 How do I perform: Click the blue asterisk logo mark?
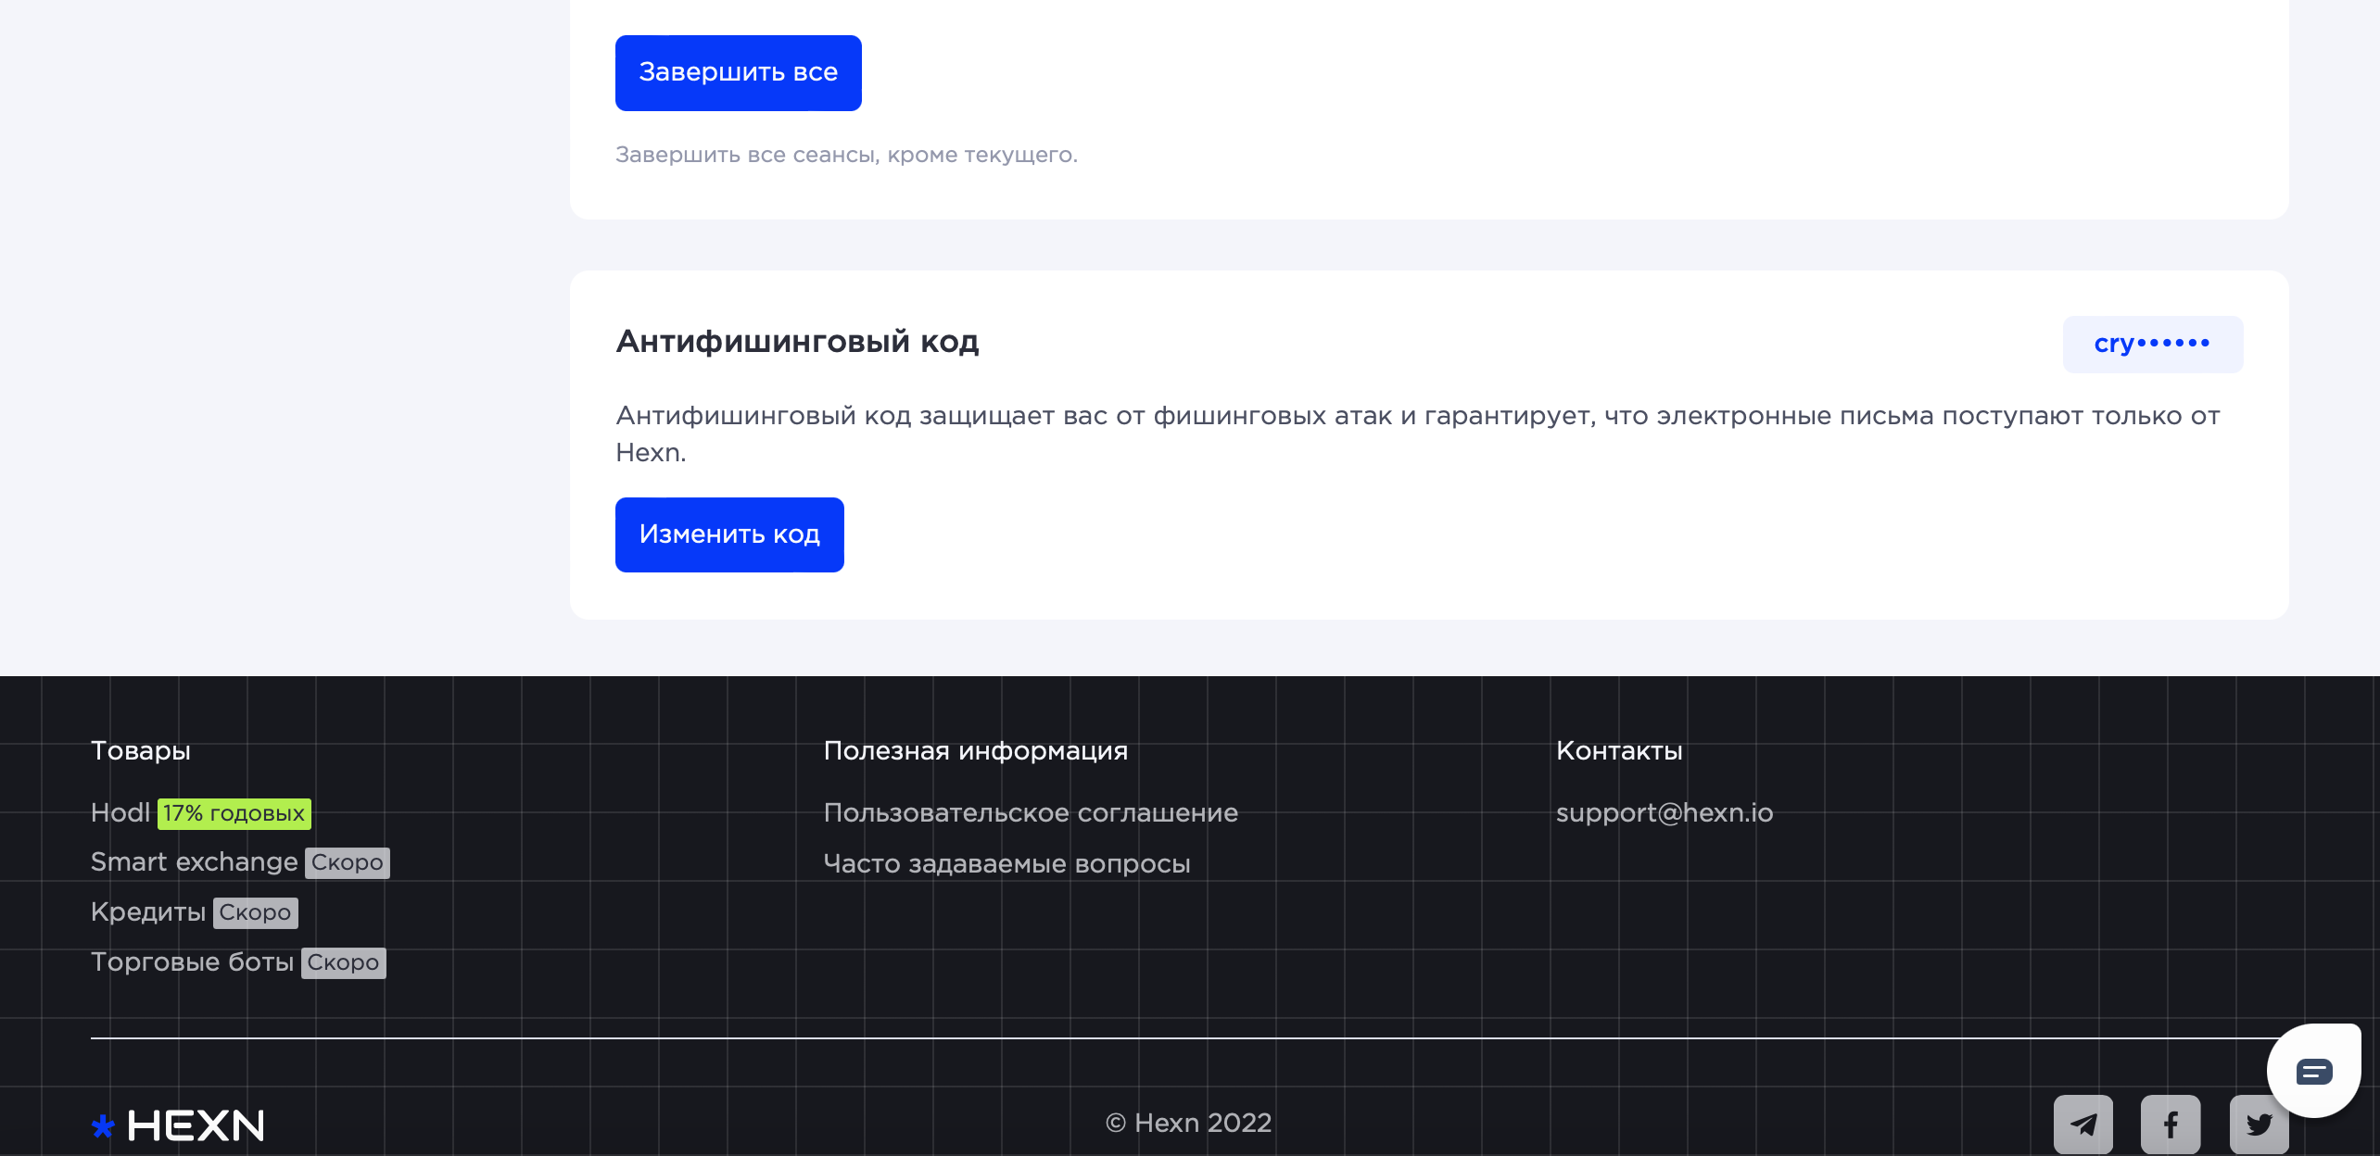click(x=103, y=1126)
